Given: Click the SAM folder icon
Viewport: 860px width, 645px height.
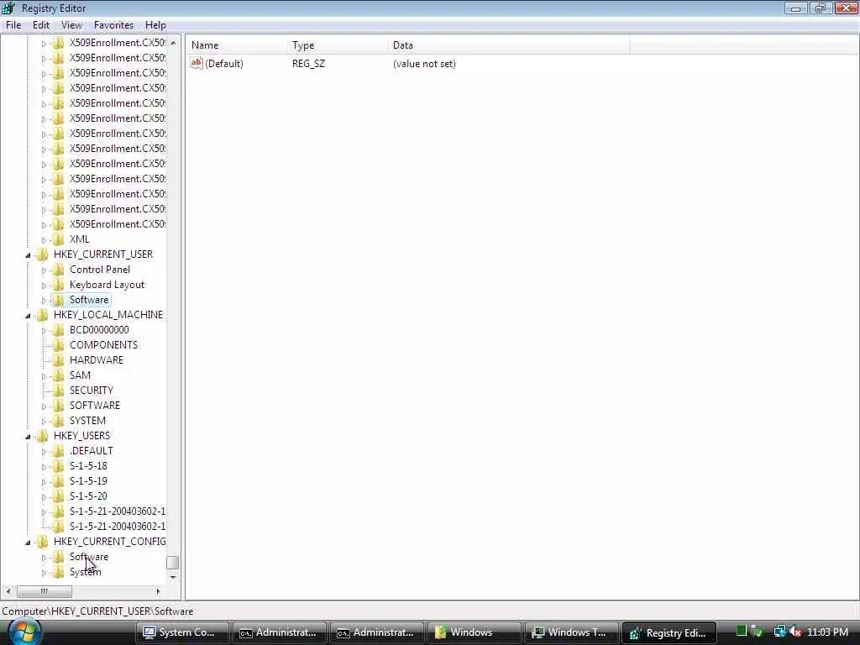Looking at the screenshot, I should click(x=58, y=375).
